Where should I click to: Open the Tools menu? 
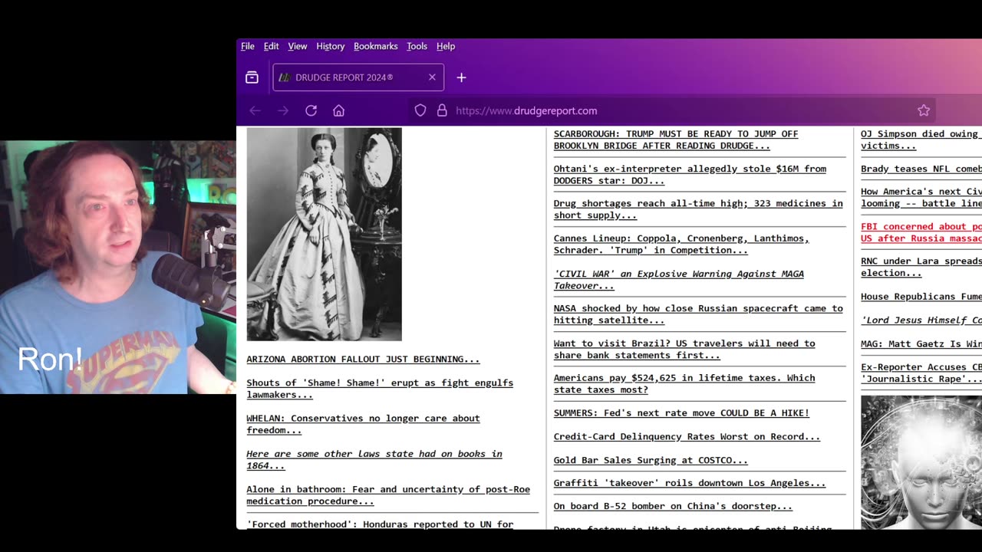pos(417,46)
